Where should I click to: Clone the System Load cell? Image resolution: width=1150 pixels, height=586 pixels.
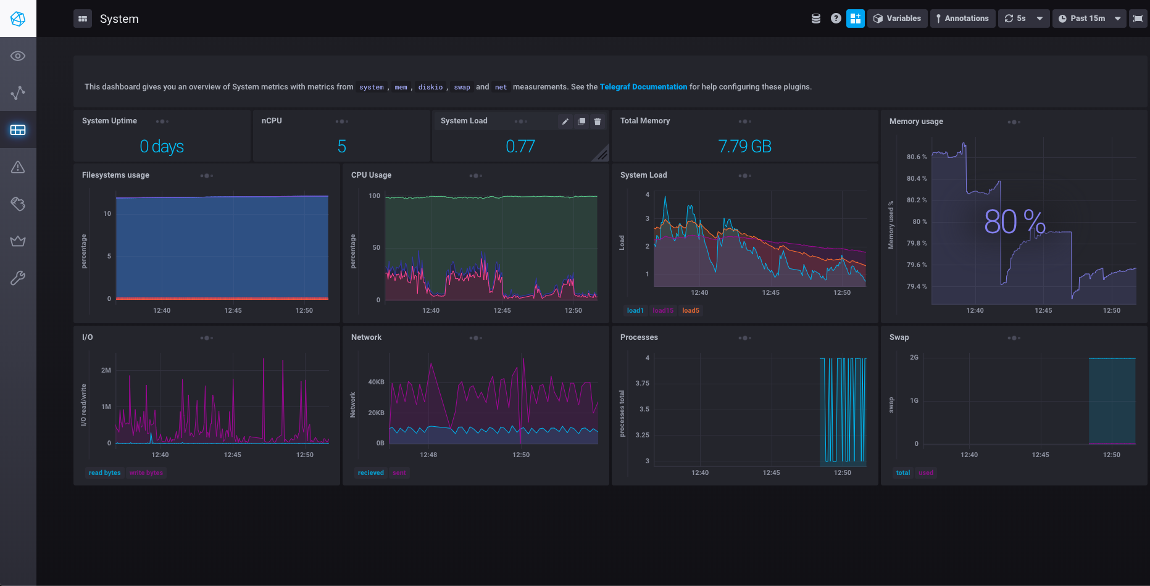pyautogui.click(x=581, y=122)
